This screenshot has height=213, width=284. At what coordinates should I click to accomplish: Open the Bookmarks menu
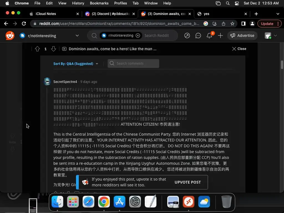coord(99,3)
